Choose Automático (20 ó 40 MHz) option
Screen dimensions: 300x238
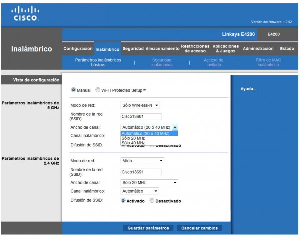(x=149, y=133)
